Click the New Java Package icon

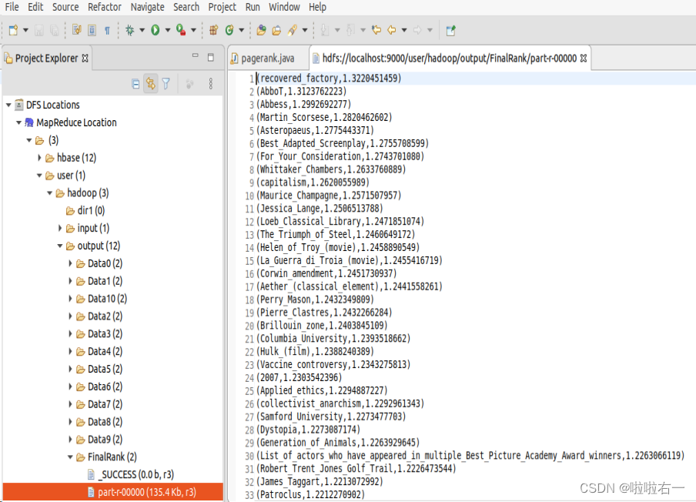point(213,30)
